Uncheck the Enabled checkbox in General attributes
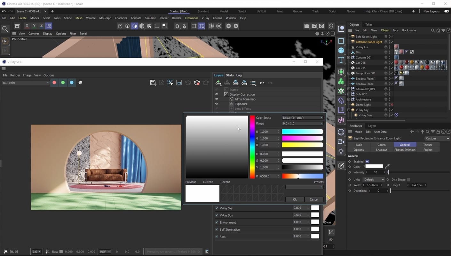This screenshot has height=256, width=451. coord(367,162)
